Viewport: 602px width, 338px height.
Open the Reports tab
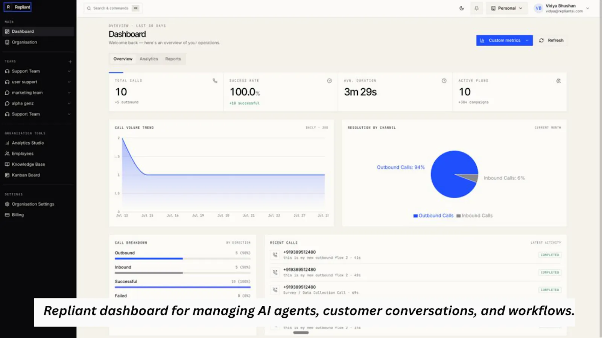pos(173,59)
